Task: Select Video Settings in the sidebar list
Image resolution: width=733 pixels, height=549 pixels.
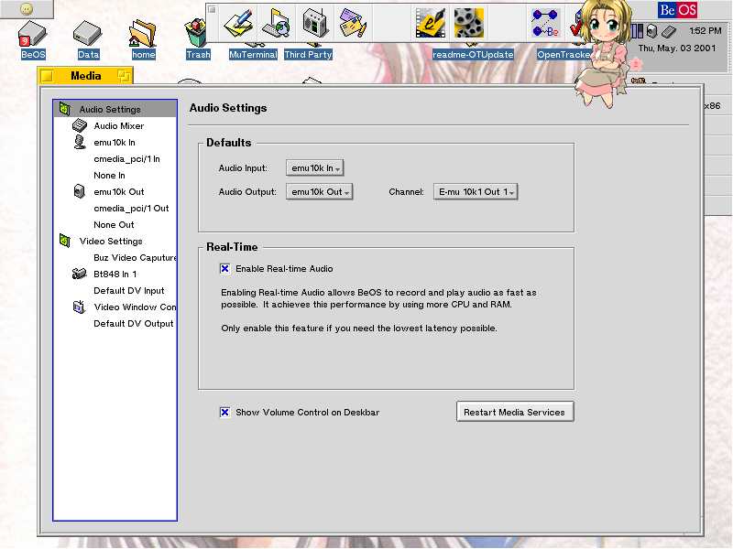Action: [x=111, y=242]
